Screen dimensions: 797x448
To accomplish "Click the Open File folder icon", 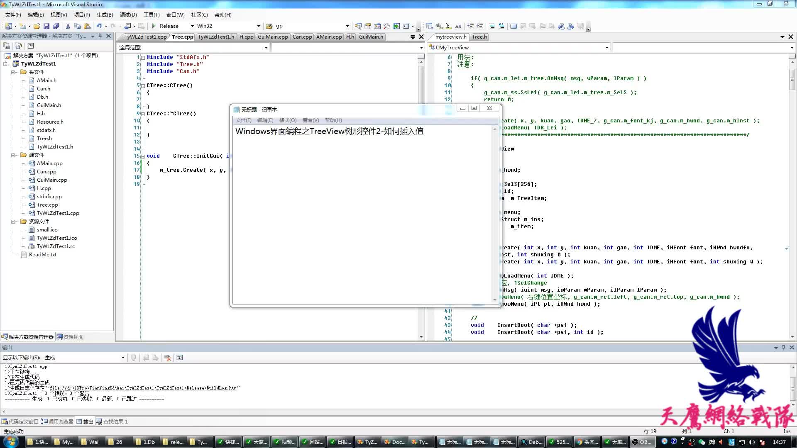I will [x=37, y=26].
